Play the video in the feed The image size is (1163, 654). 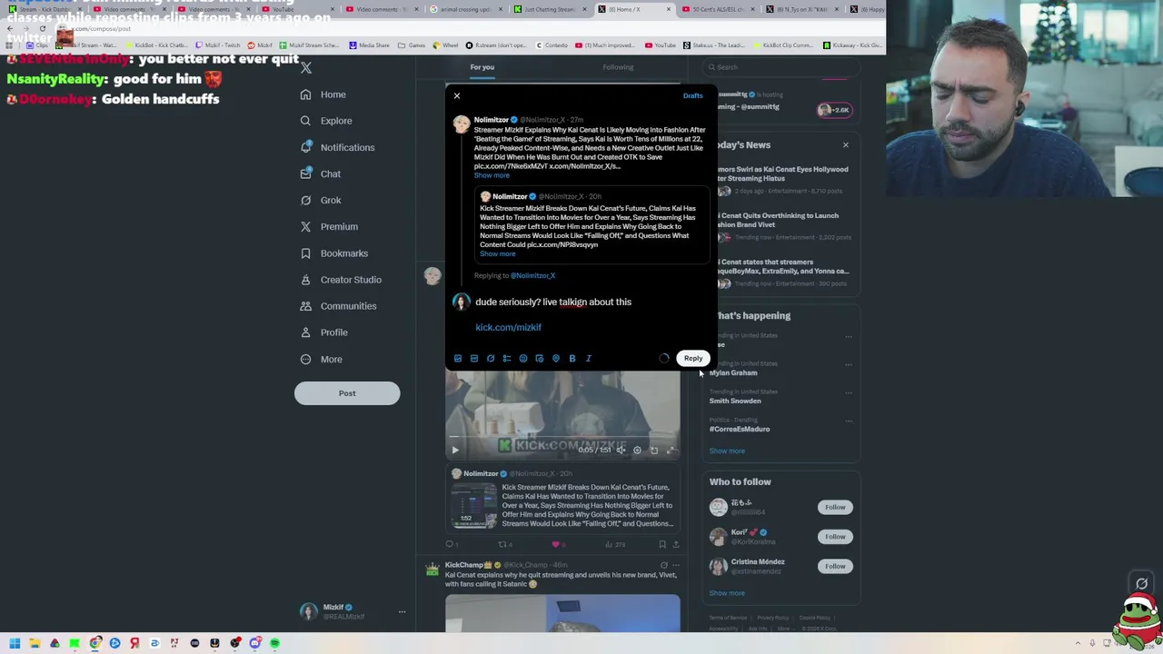click(455, 451)
